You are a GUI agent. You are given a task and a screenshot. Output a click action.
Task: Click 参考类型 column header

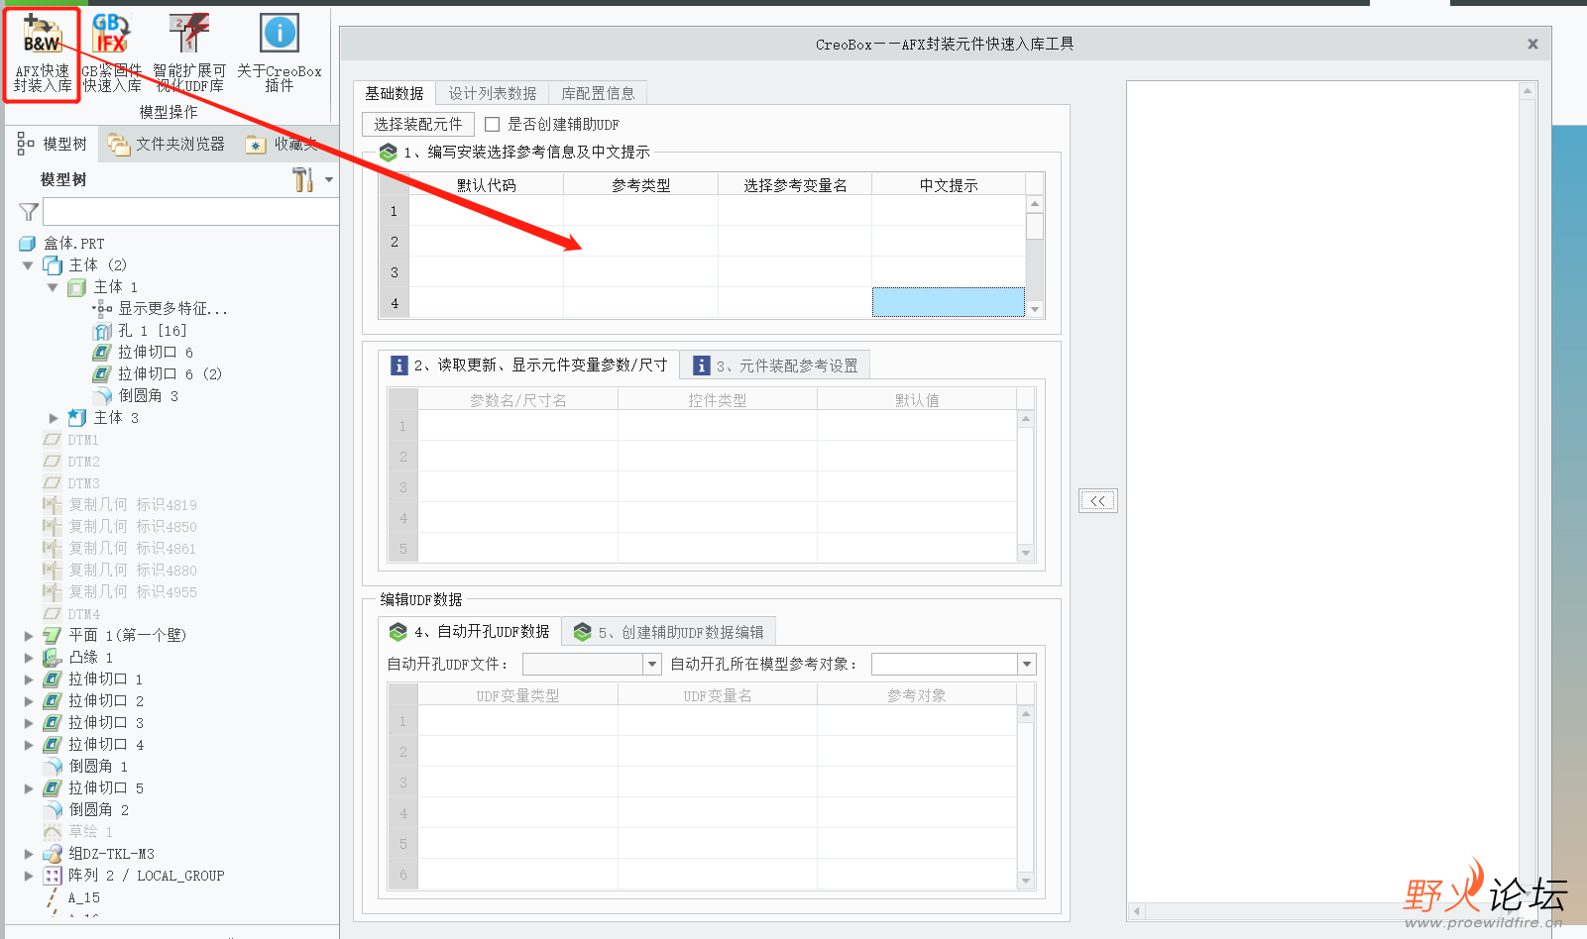coord(640,184)
